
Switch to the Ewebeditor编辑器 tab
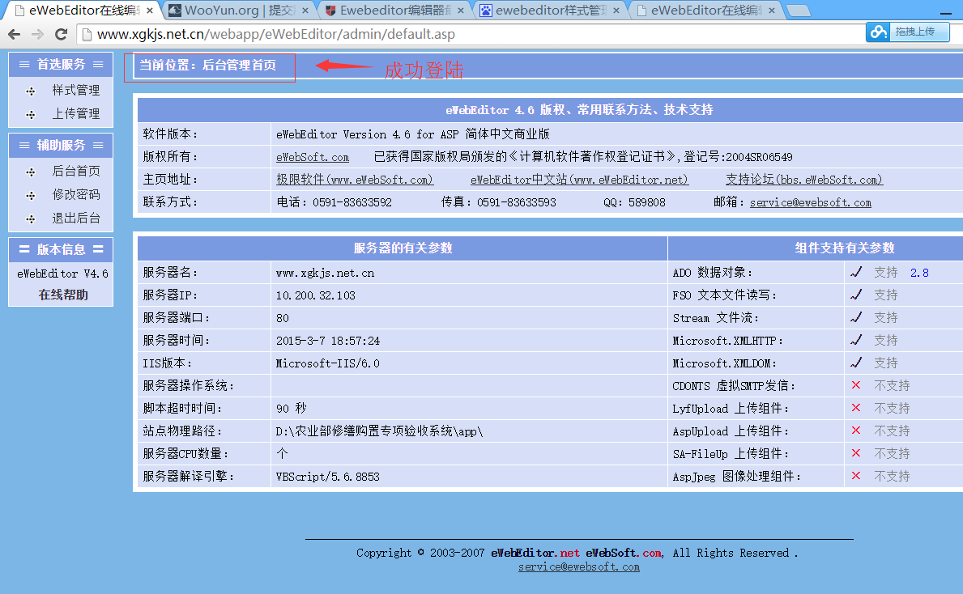(395, 11)
